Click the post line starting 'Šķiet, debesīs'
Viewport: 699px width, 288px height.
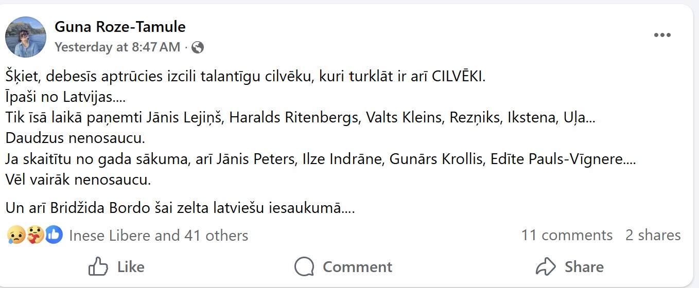(246, 77)
